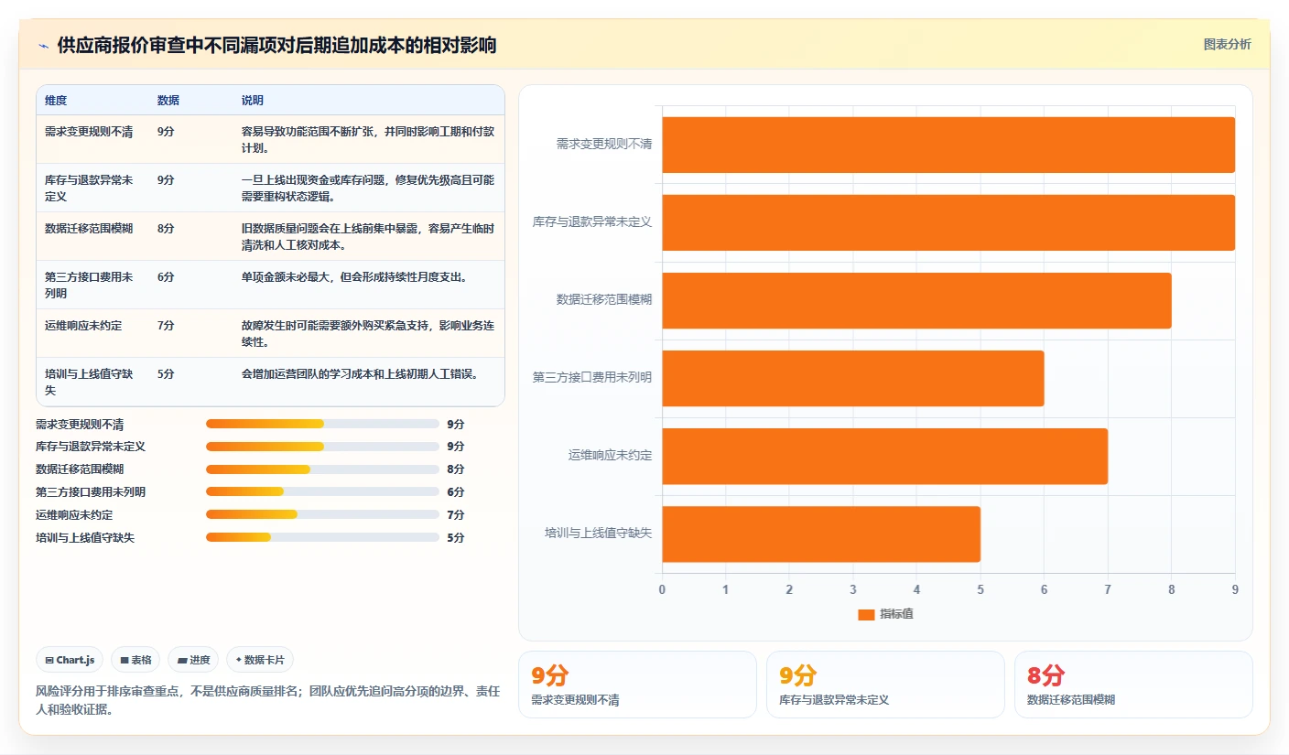Click the 7分 value beside the 运维响应 progress bar
1289x755 pixels.
456,515
